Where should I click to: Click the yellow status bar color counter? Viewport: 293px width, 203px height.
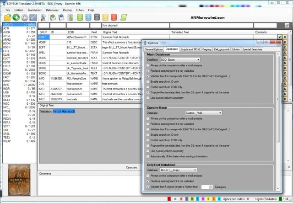(208, 199)
